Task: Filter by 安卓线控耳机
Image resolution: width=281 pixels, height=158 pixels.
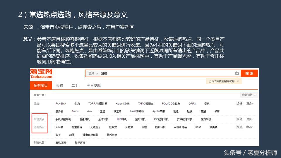Action: 184,119
